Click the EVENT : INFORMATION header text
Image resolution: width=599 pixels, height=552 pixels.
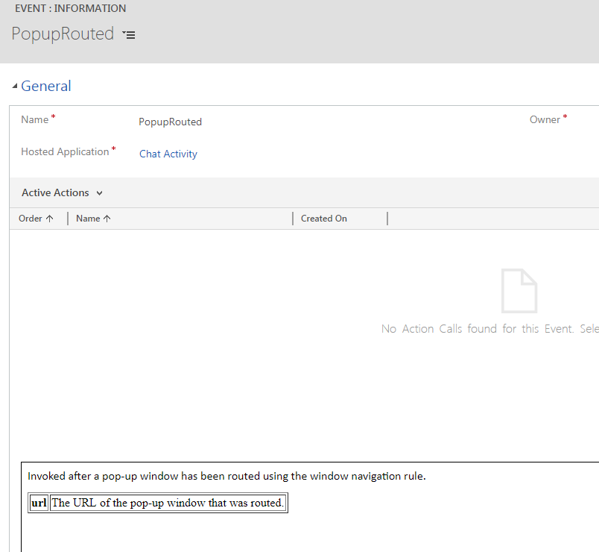point(70,8)
